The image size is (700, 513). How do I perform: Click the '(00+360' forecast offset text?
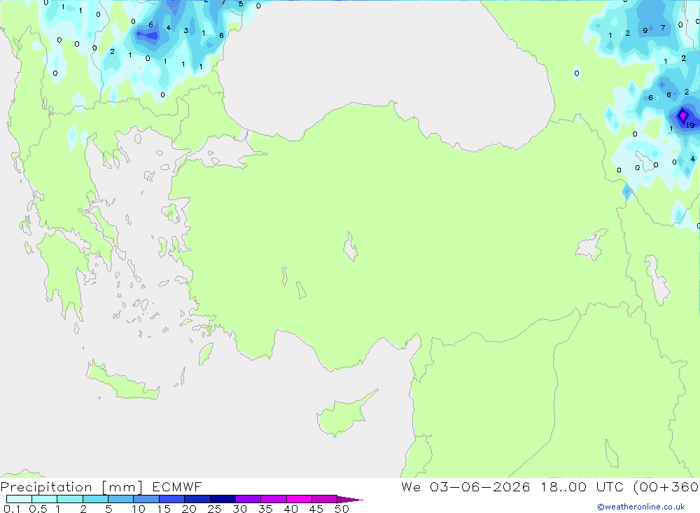tap(666, 486)
